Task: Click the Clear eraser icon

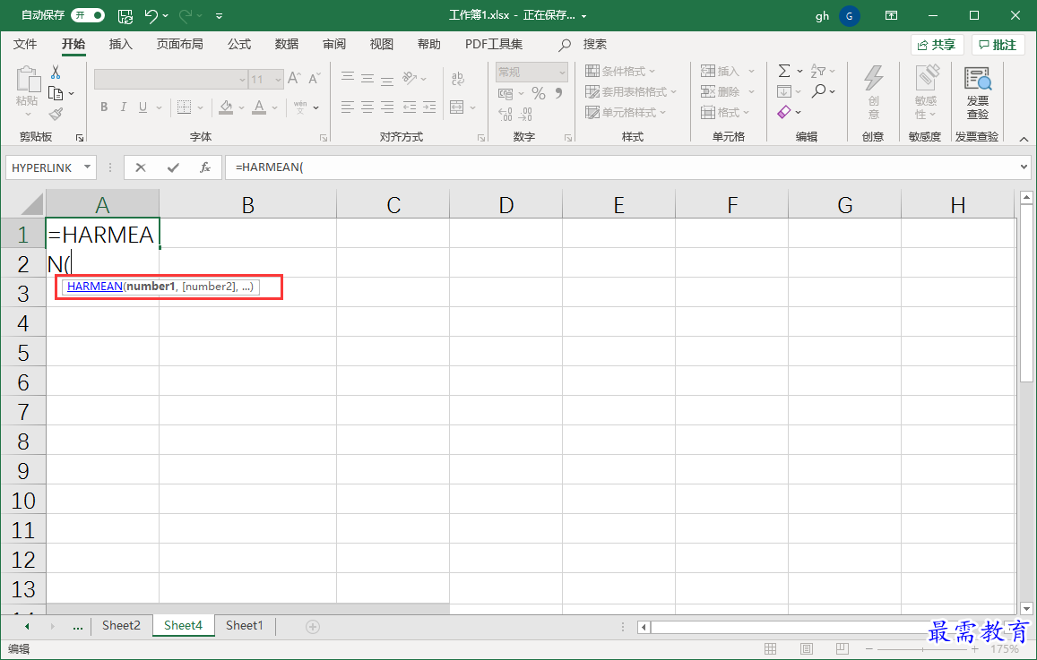Action: (x=784, y=112)
